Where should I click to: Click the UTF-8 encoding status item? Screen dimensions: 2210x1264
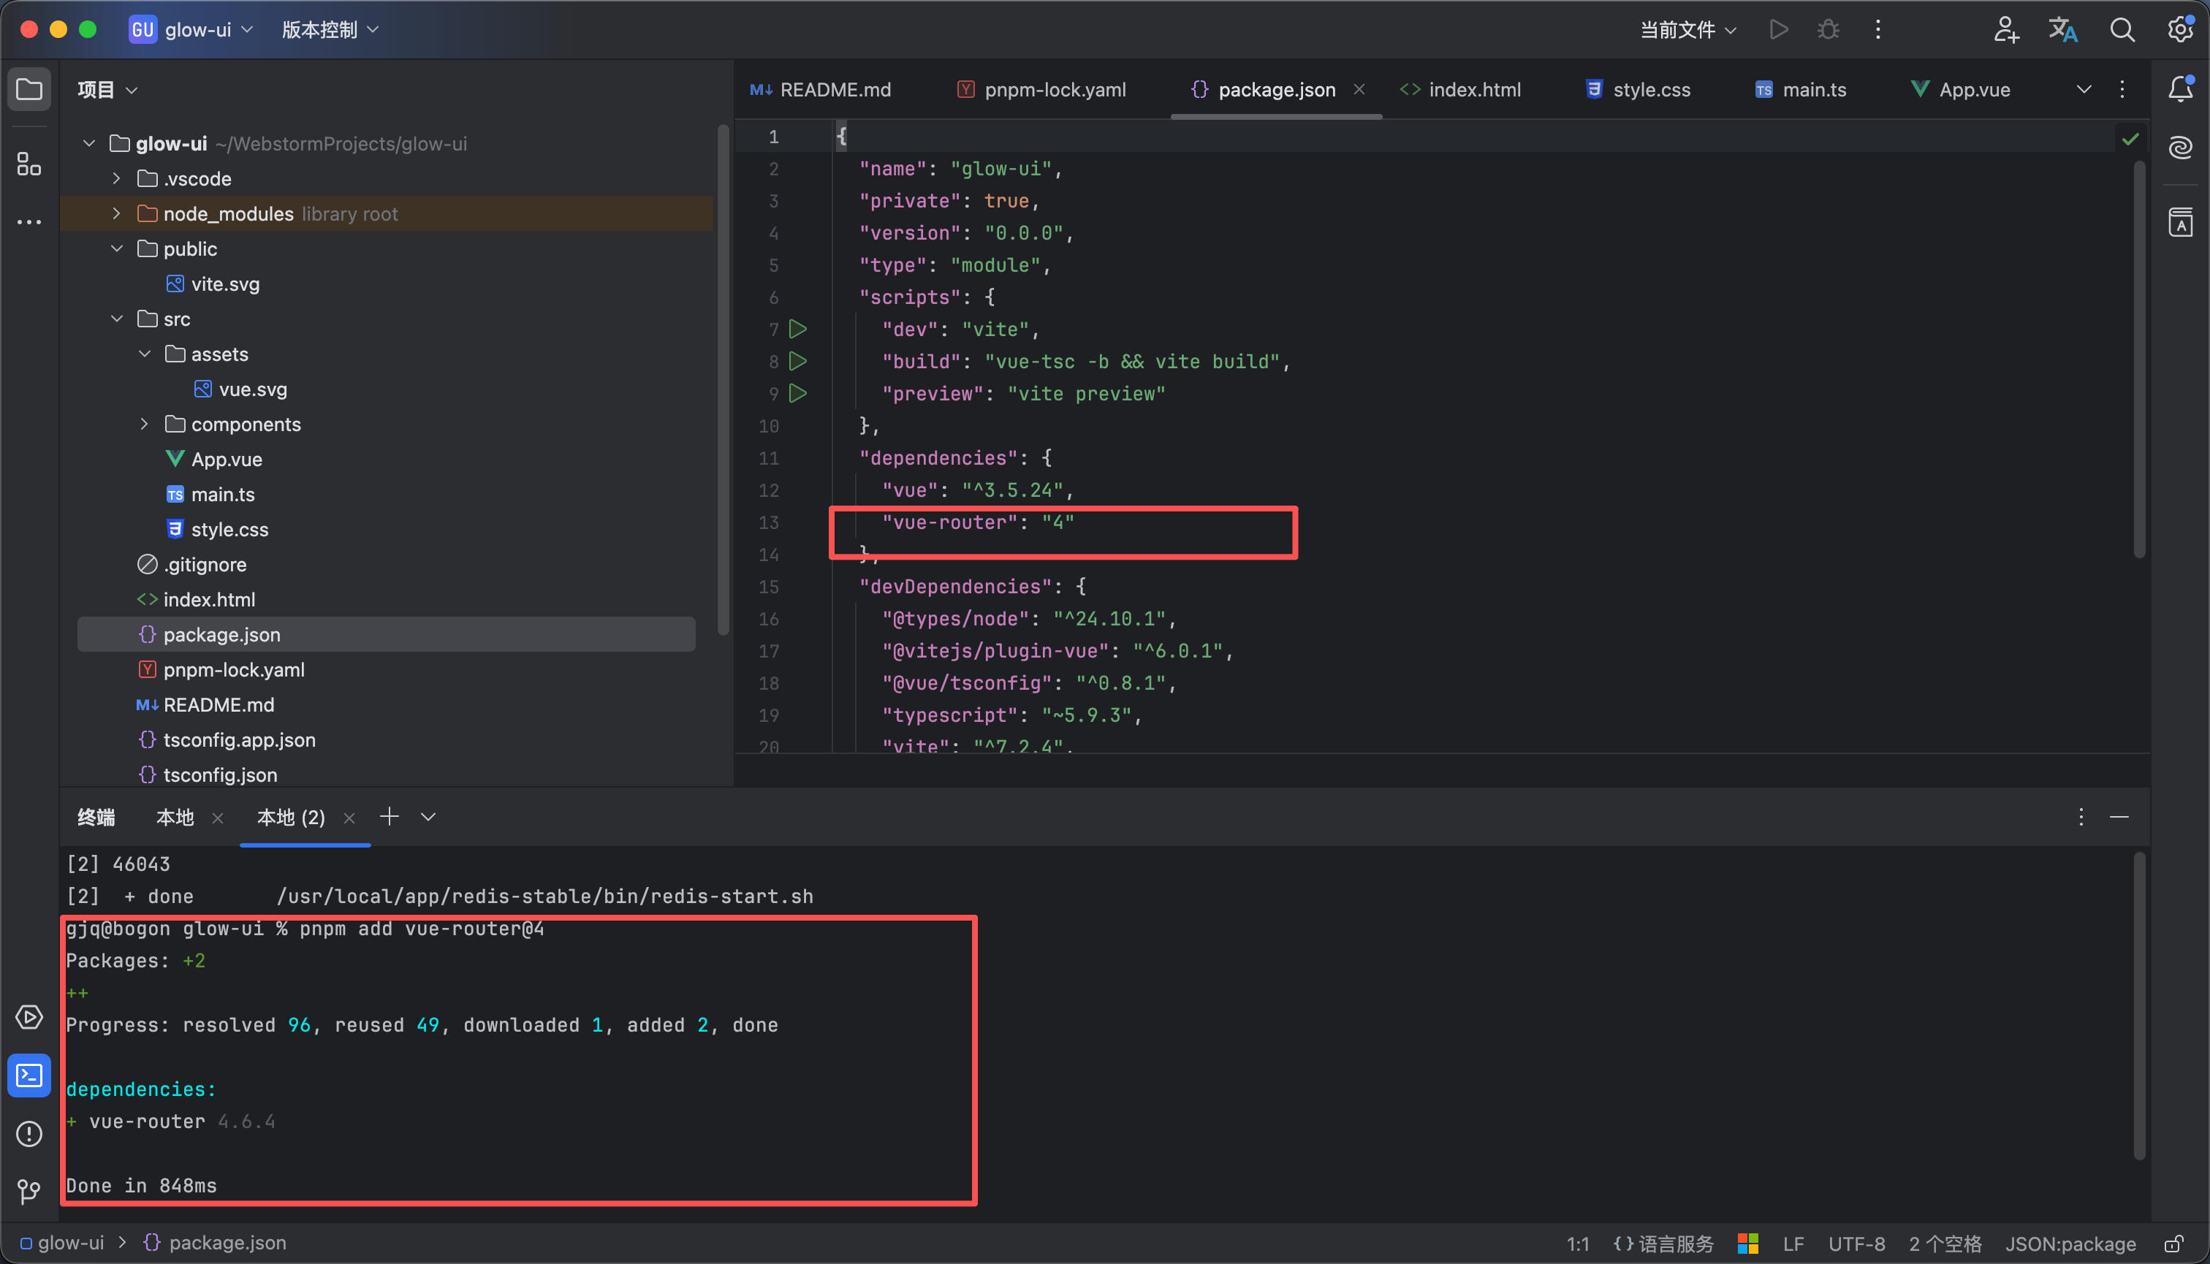[x=1856, y=1243]
